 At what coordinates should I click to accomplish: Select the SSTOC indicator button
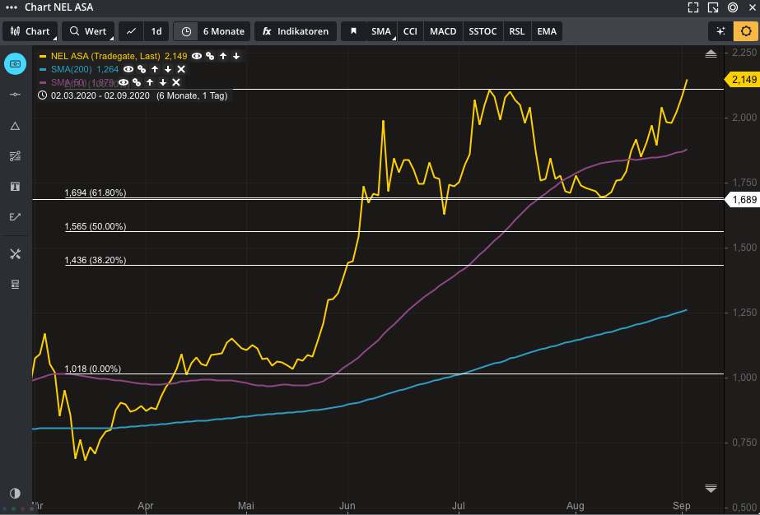tap(482, 32)
